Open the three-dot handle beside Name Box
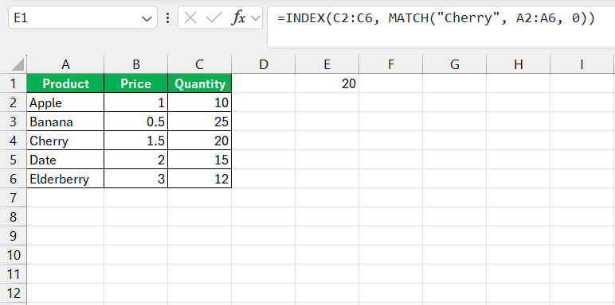615x305 pixels. (x=168, y=18)
